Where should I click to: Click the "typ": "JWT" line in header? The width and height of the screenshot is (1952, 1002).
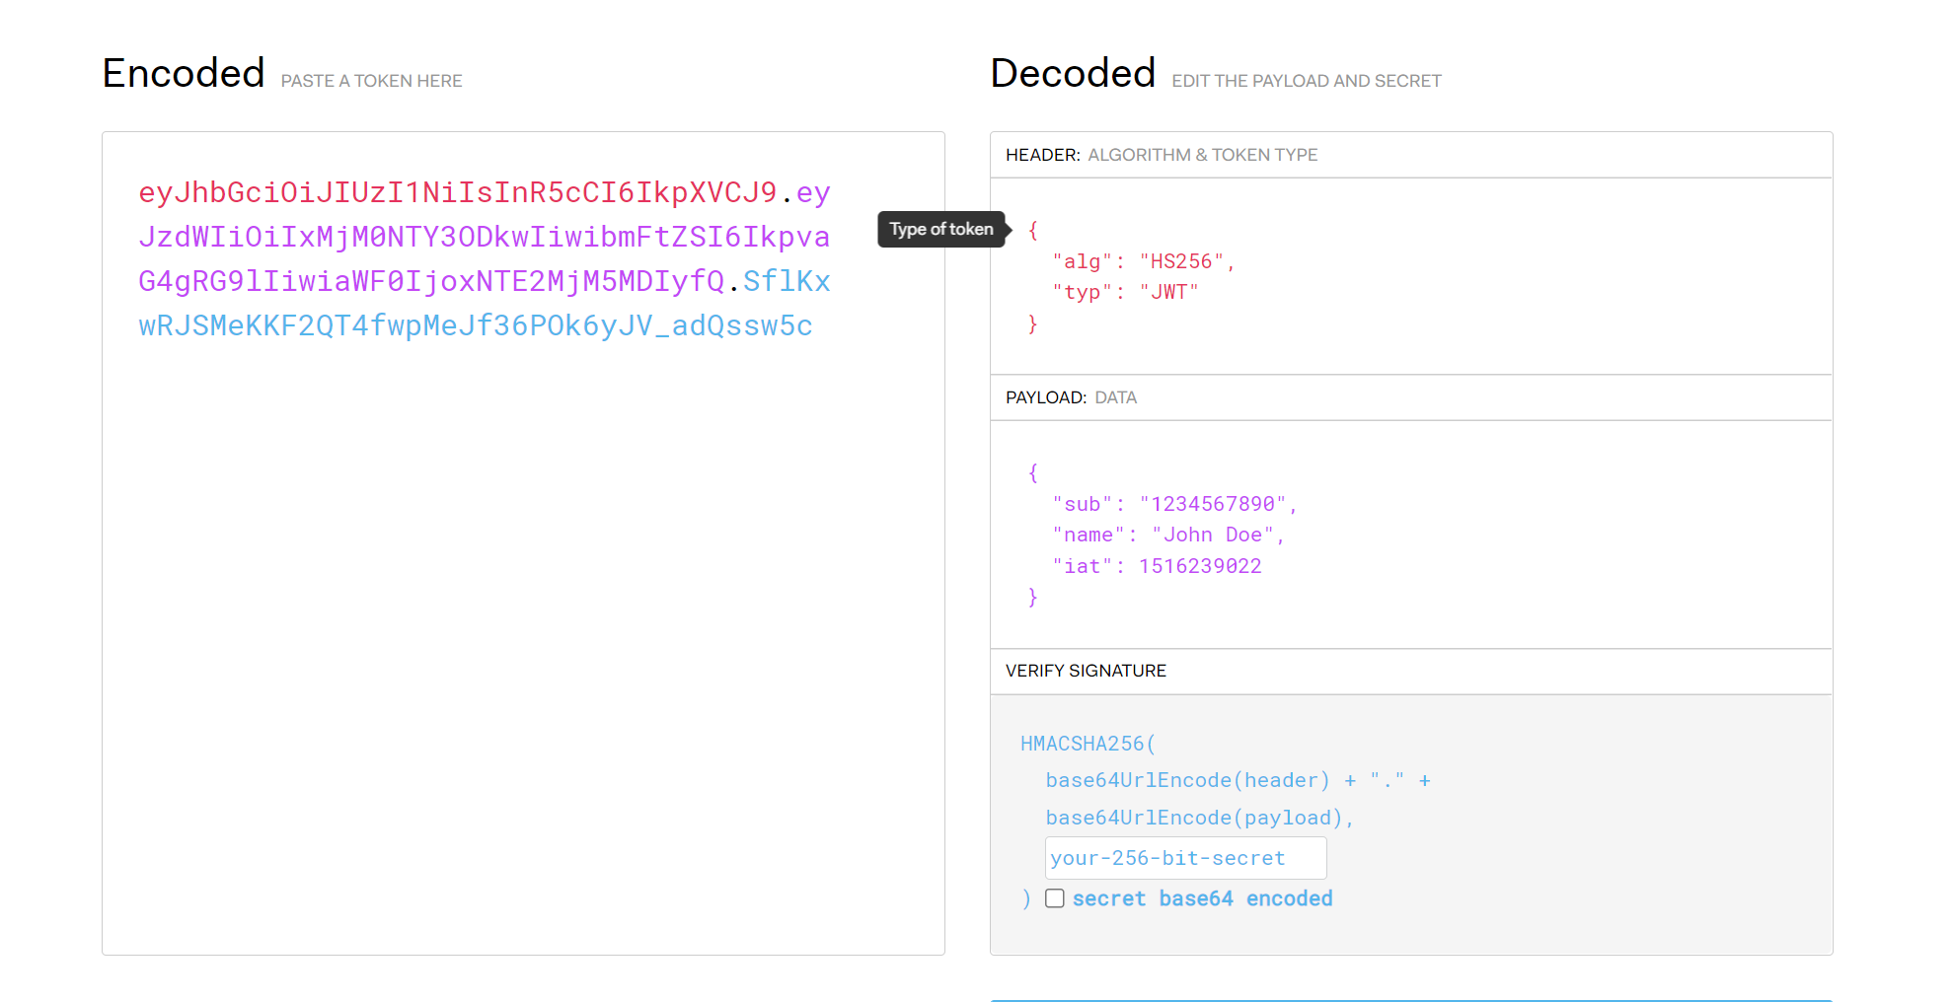click(1125, 292)
